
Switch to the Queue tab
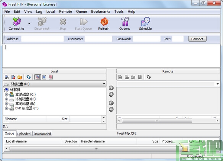pyautogui.click(x=9, y=133)
